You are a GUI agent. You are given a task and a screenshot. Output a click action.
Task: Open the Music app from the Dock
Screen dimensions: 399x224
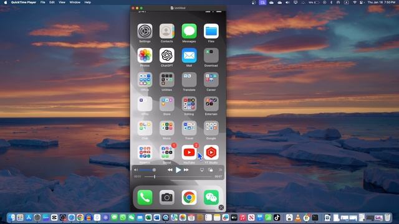coord(243,217)
